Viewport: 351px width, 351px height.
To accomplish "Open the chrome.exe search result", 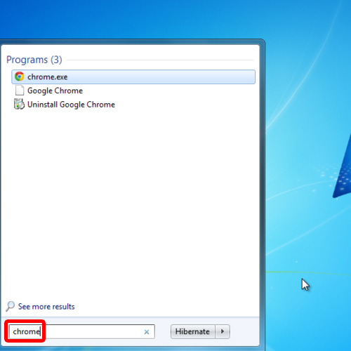I will point(133,77).
